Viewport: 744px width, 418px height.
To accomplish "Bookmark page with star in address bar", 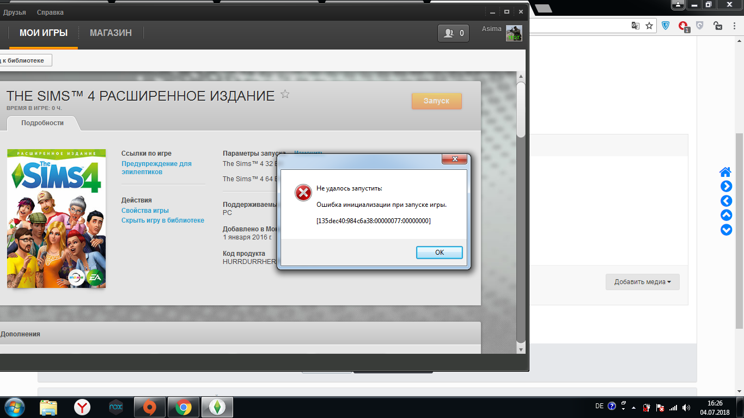I will [649, 26].
